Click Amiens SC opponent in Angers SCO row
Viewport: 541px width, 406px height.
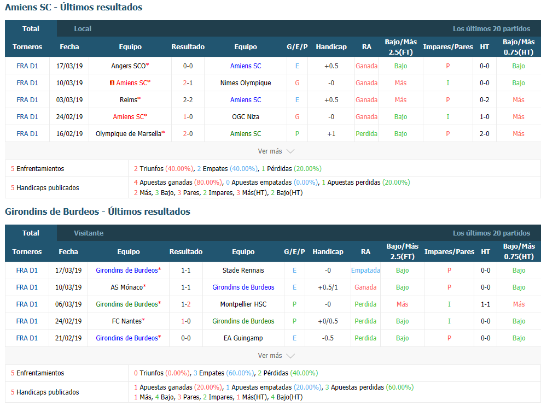pos(246,66)
